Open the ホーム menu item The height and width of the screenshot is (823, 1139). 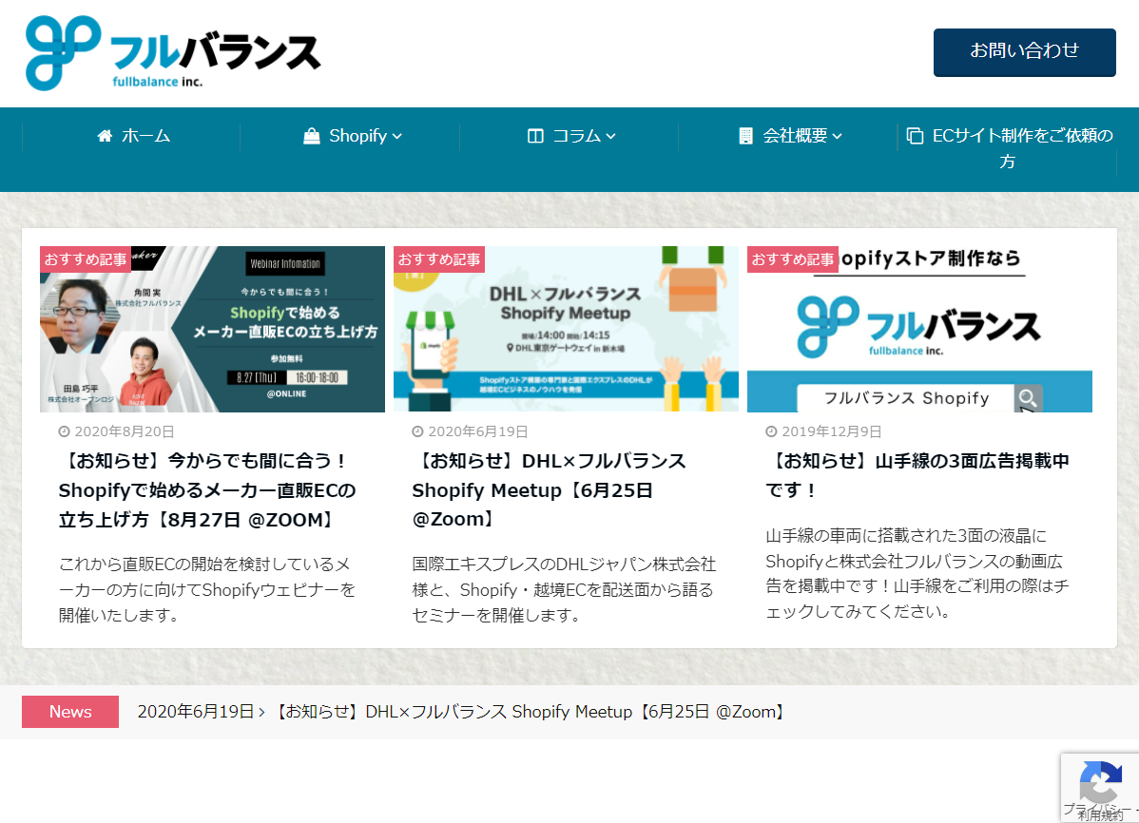coord(145,136)
